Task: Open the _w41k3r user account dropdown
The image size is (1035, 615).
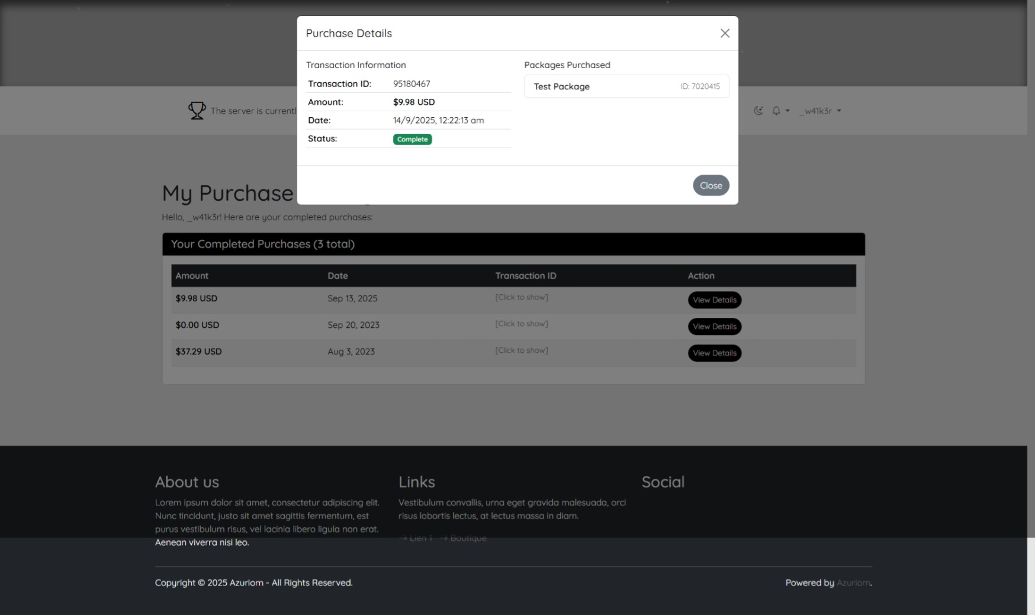Action: click(820, 111)
